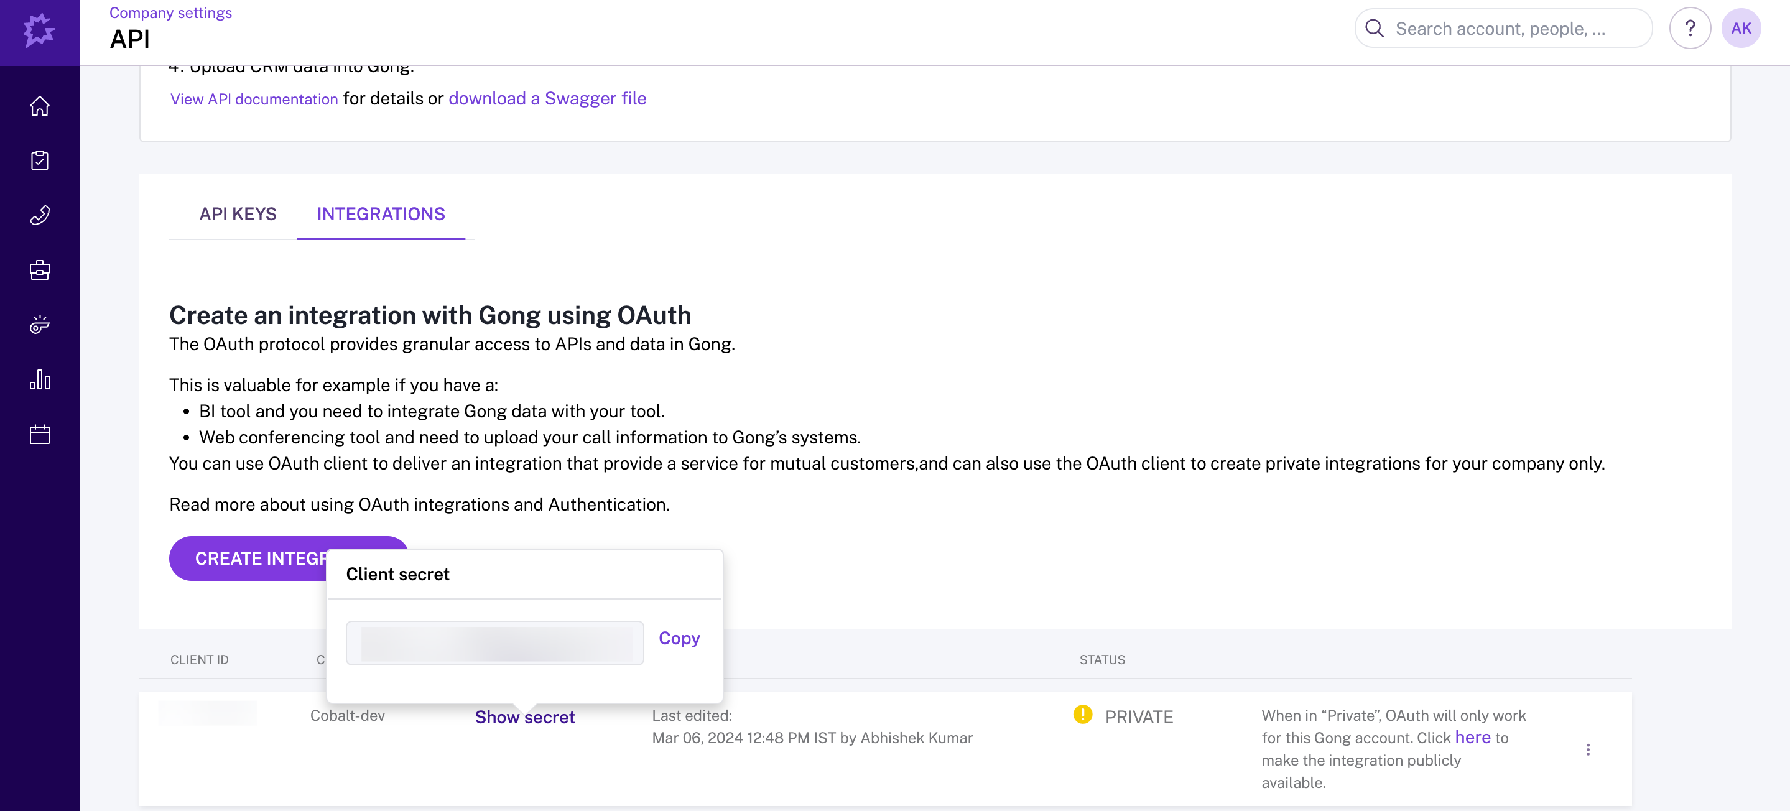The image size is (1790, 811).
Task: Open the AK user avatar menu
Action: tap(1740, 29)
